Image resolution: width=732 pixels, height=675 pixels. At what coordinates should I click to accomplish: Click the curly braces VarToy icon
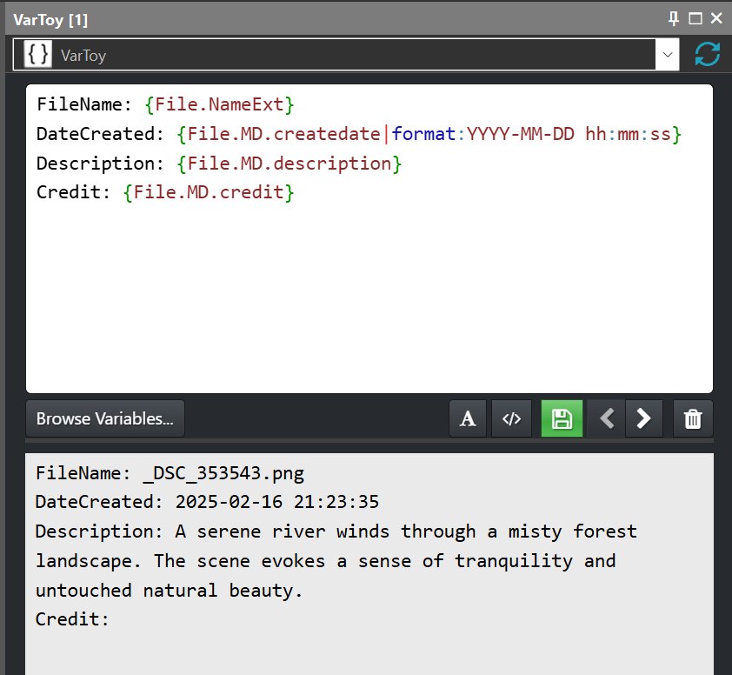tap(37, 55)
